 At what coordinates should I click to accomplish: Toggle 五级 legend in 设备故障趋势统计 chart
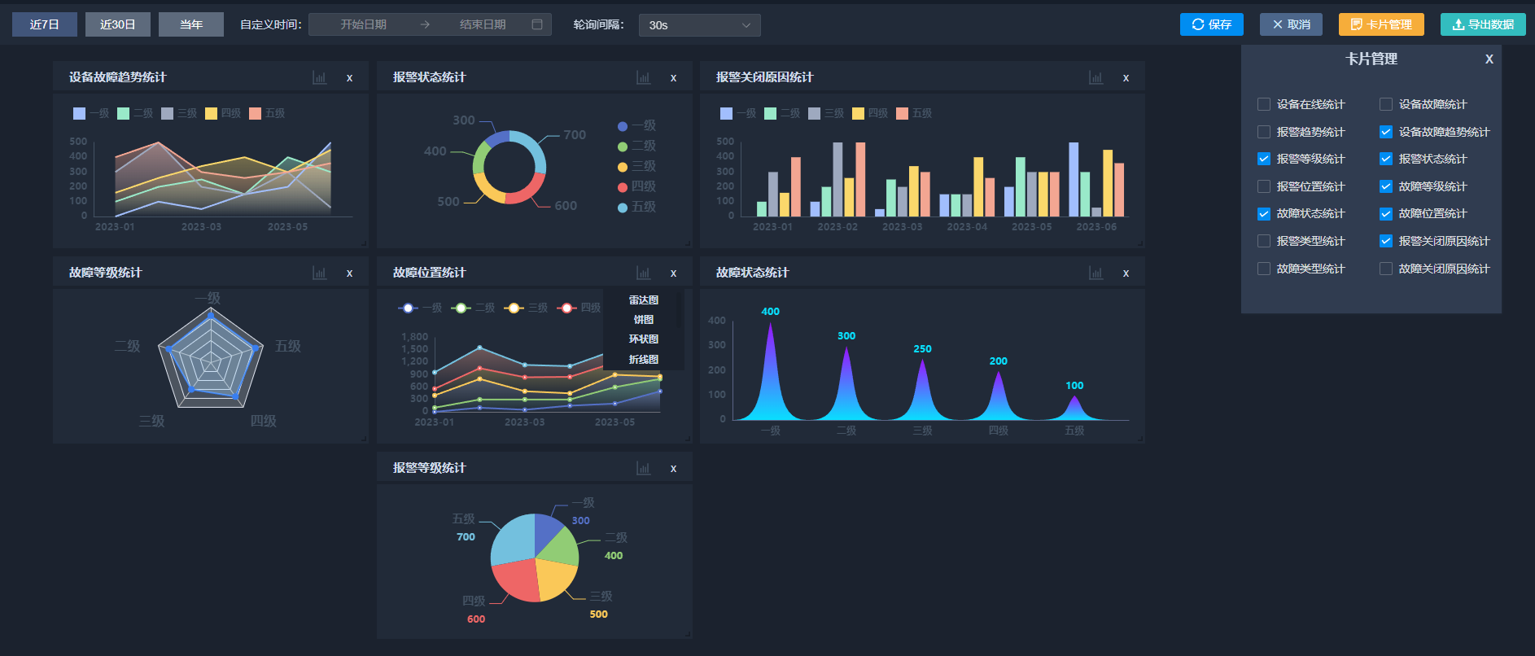coord(267,113)
